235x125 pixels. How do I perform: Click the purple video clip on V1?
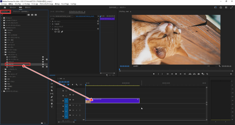click(115, 100)
